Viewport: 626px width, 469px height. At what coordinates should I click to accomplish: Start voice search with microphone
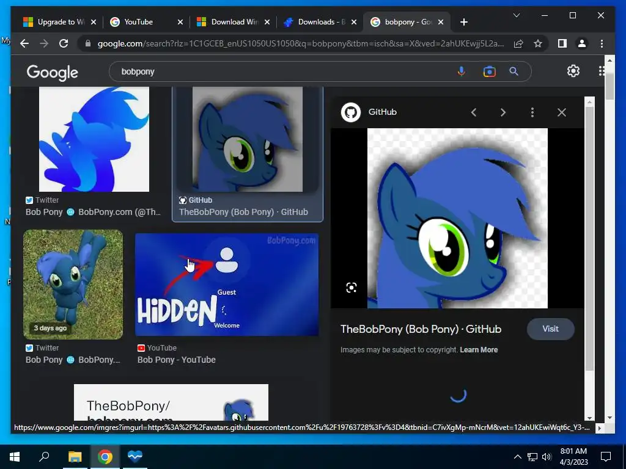point(461,71)
